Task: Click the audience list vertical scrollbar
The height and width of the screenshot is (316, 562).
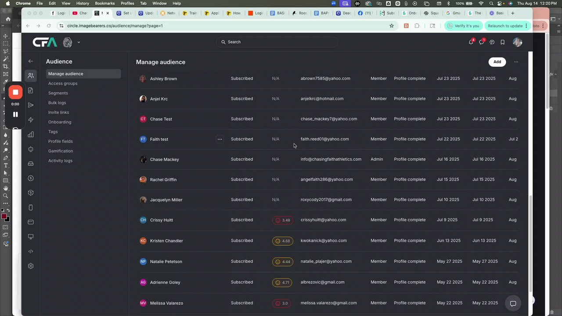Action: (x=530, y=244)
